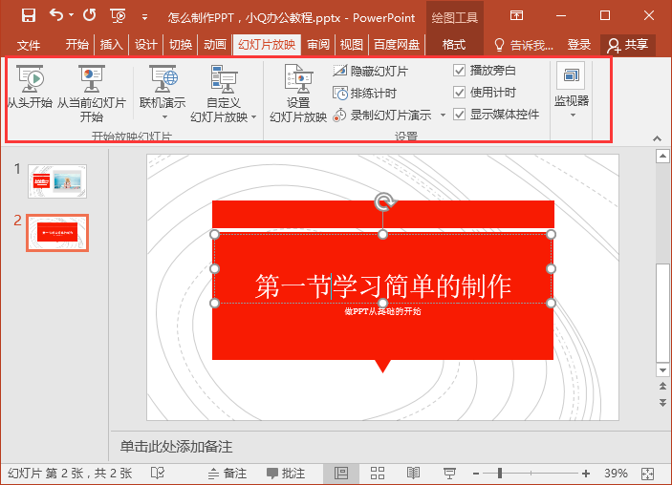Click the Ribbon Display Options icon
The width and height of the screenshot is (672, 485).
tap(516, 16)
